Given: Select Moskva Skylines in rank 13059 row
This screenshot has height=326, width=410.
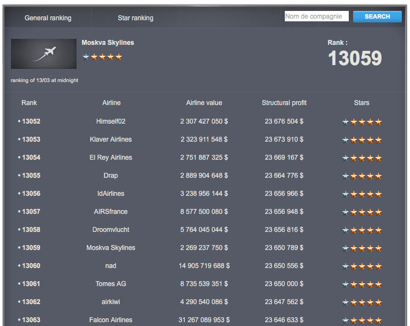Looking at the screenshot, I should click(111, 248).
